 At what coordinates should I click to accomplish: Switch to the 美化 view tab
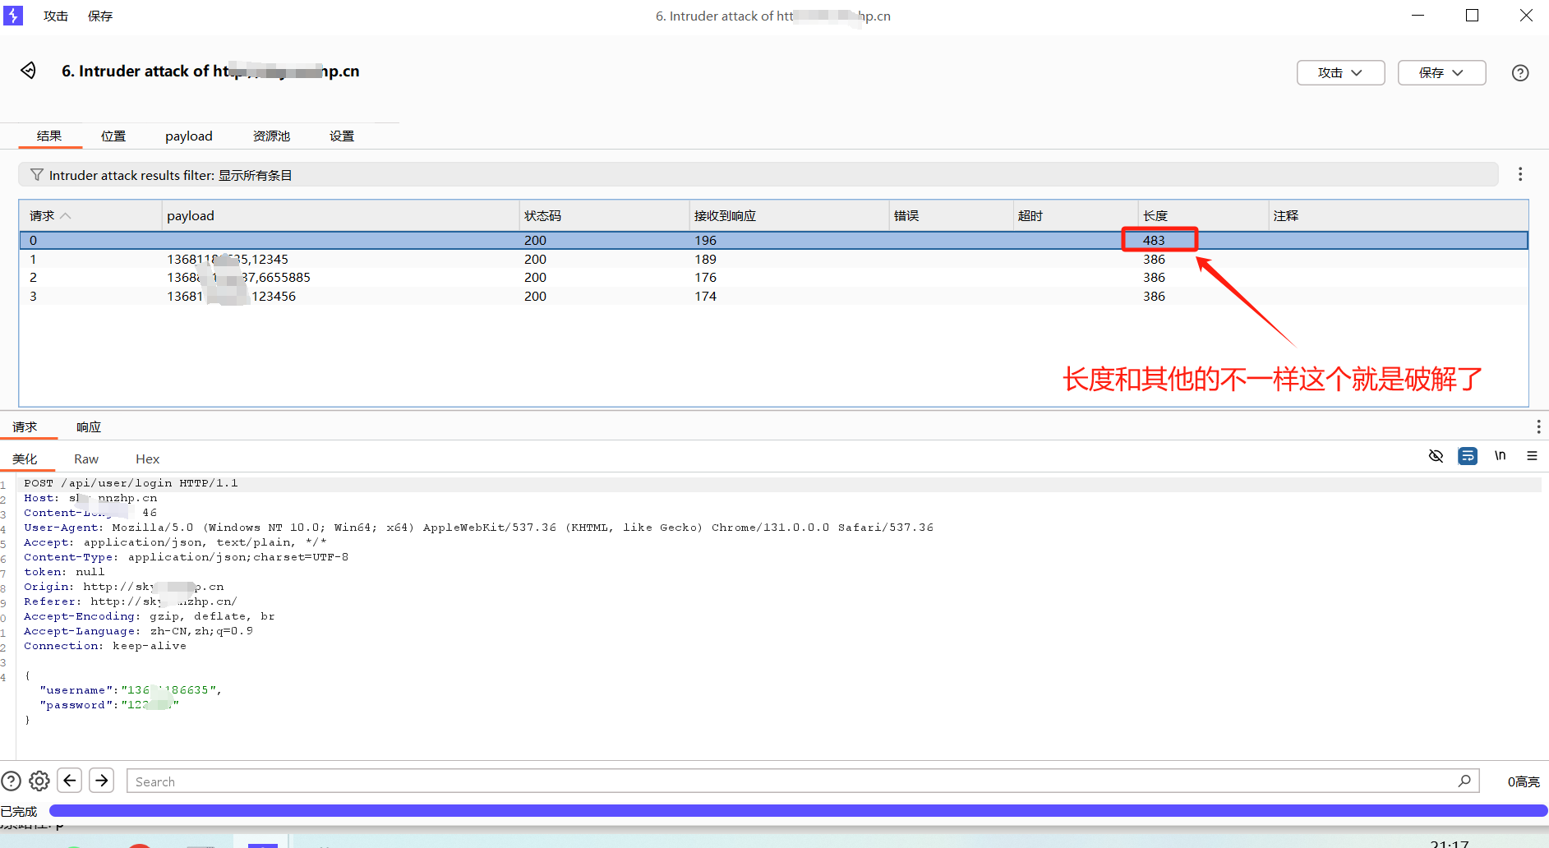[25, 459]
